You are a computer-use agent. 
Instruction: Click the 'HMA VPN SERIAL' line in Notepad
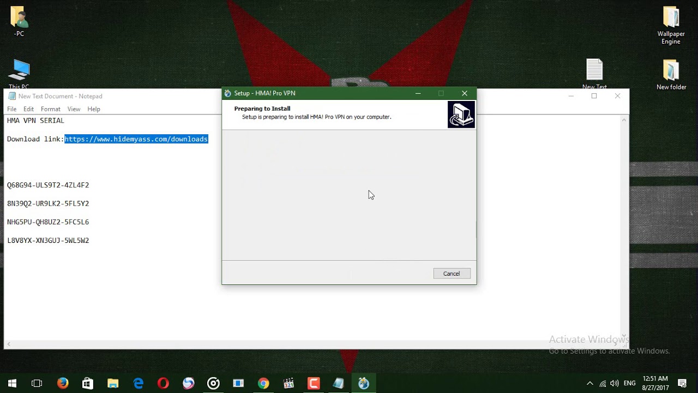coord(35,121)
